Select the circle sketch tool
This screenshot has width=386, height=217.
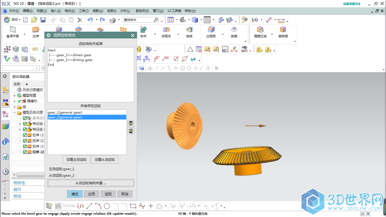[107, 206]
